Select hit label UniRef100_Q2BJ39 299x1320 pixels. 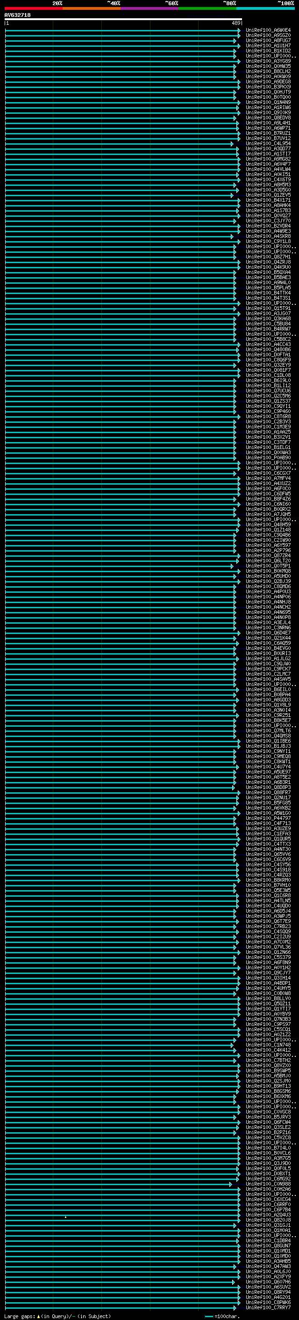coord(268,581)
